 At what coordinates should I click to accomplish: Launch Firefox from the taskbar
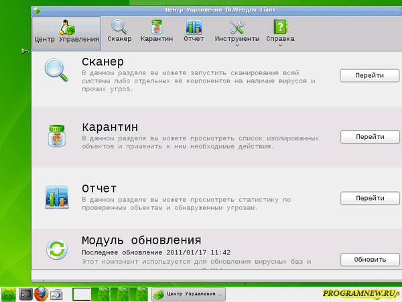pos(41,294)
